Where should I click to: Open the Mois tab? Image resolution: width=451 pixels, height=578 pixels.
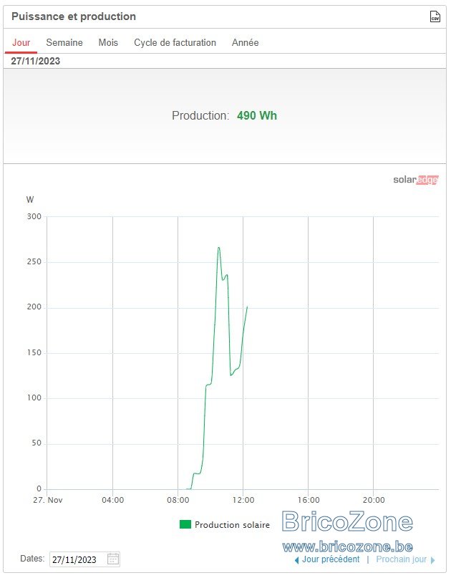[x=108, y=42]
